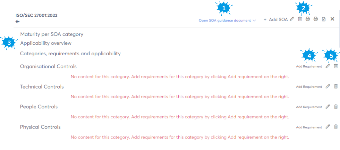340x150 pixels.
Task: Edit the Technical Controls category
Action: tap(327, 86)
